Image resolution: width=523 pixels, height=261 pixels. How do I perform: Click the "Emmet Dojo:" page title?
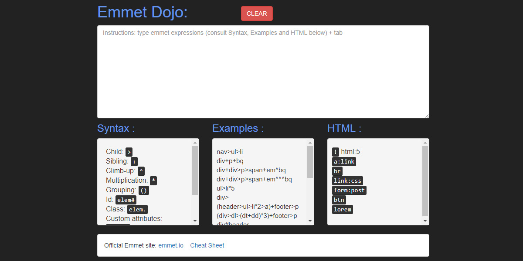pyautogui.click(x=143, y=12)
